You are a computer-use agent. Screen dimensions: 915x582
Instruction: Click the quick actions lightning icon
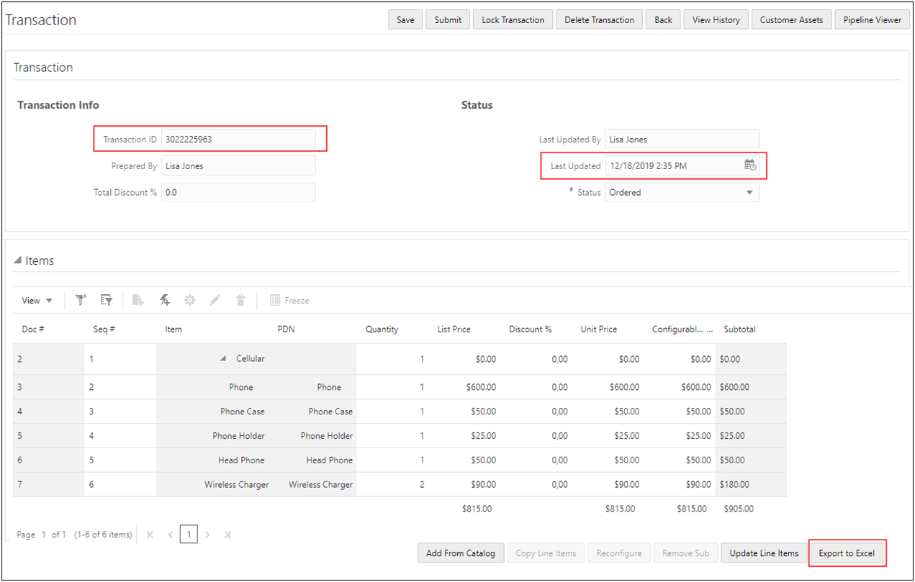(x=165, y=300)
